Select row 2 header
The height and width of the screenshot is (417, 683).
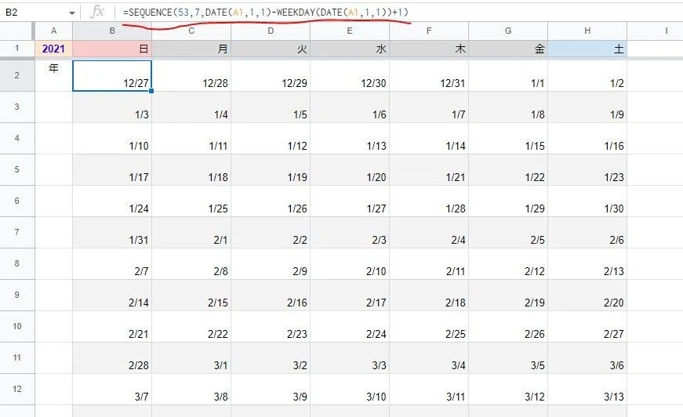[17, 75]
